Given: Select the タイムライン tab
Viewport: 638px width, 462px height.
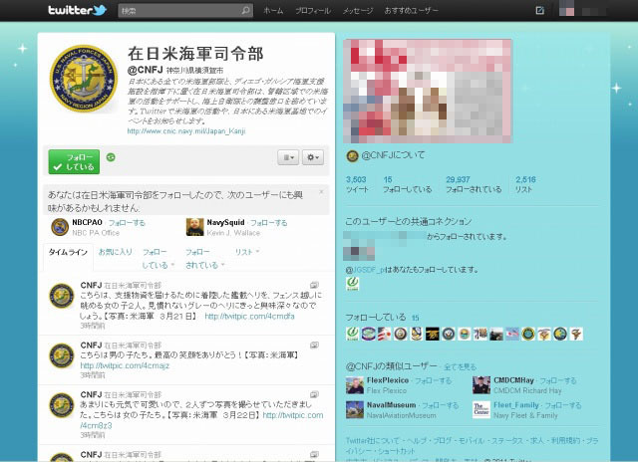Looking at the screenshot, I should (x=68, y=252).
